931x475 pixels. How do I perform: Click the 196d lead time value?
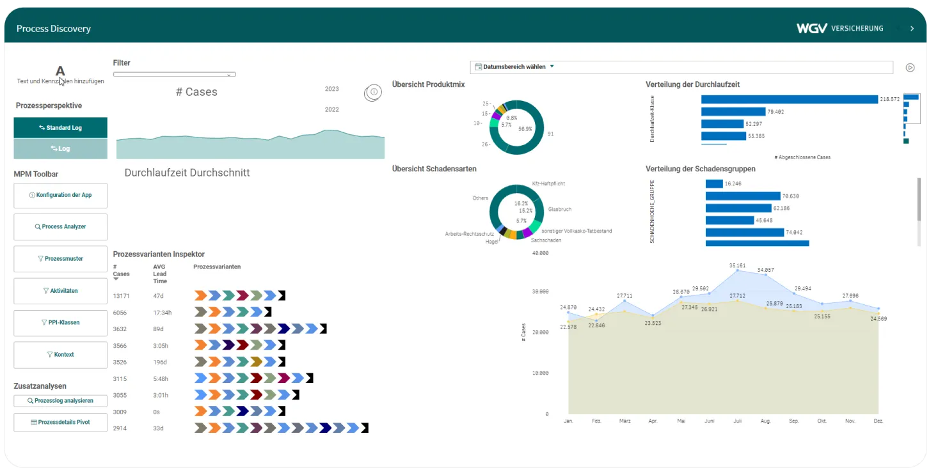pyautogui.click(x=159, y=362)
